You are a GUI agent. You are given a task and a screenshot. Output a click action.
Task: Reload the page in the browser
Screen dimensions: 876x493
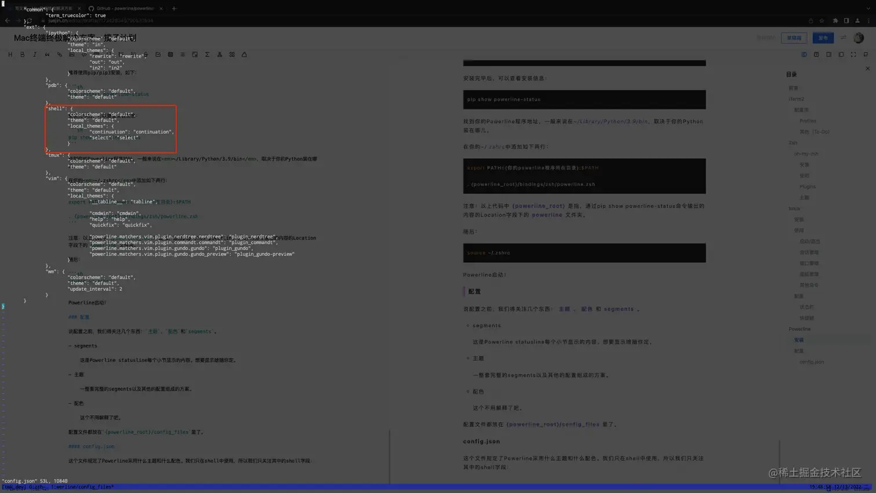pos(29,20)
